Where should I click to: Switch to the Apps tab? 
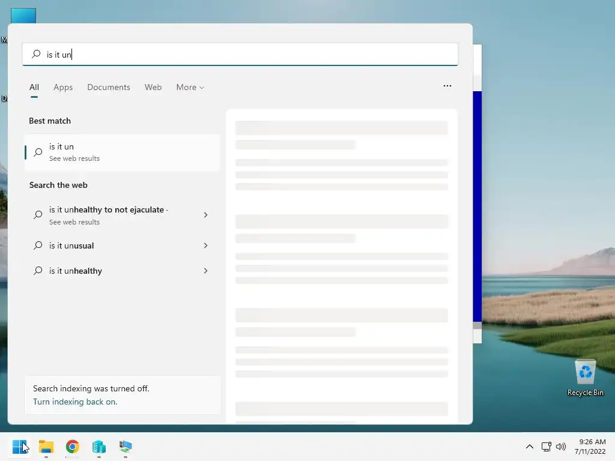pyautogui.click(x=63, y=87)
